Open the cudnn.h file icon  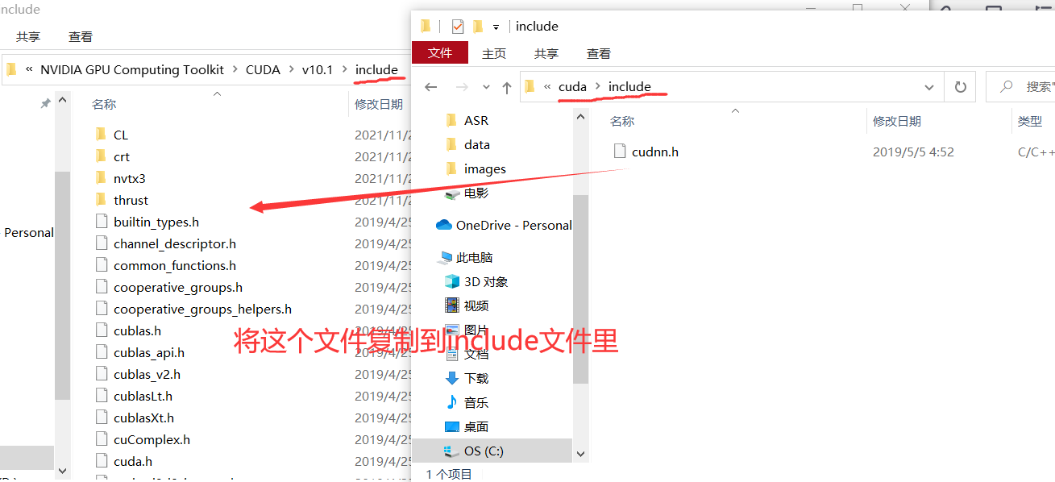coord(620,151)
